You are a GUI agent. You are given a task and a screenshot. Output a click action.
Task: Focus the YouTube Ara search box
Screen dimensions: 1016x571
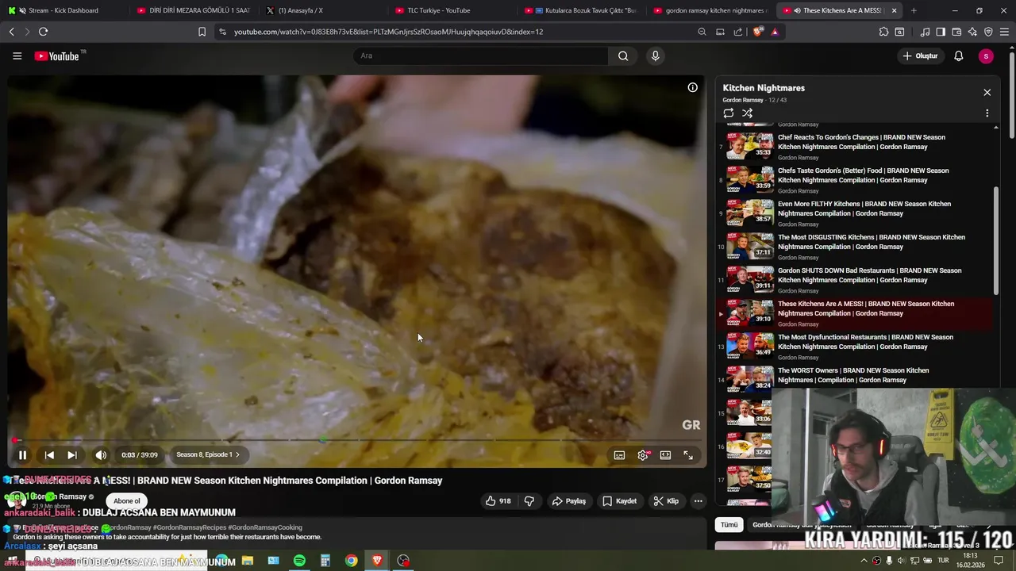480,56
